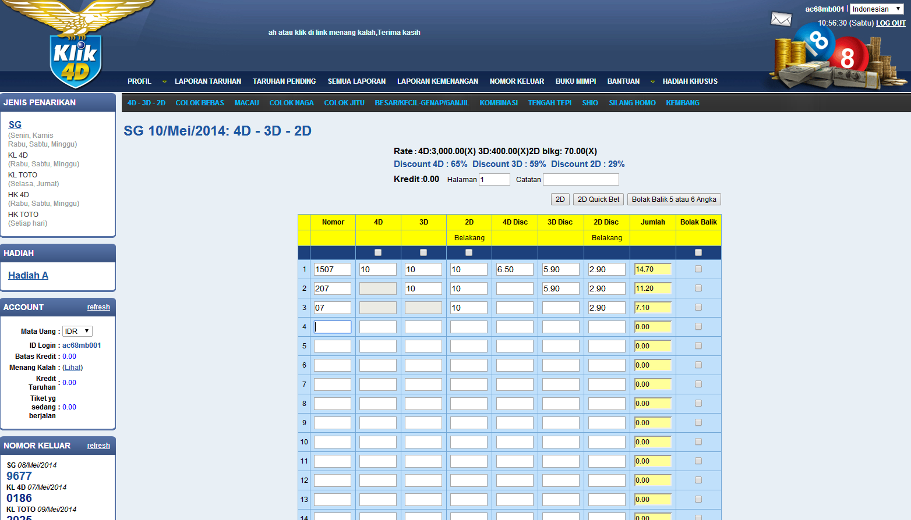Click the Catatan text field

tap(581, 180)
